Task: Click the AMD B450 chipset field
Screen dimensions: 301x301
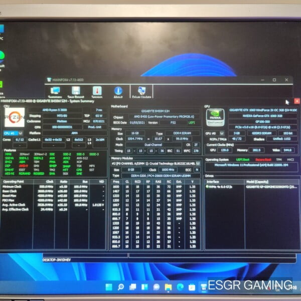Action: [164, 116]
